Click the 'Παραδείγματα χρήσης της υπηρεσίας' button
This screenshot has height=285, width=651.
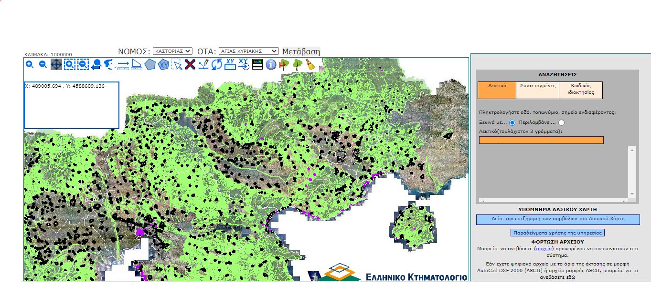click(557, 233)
